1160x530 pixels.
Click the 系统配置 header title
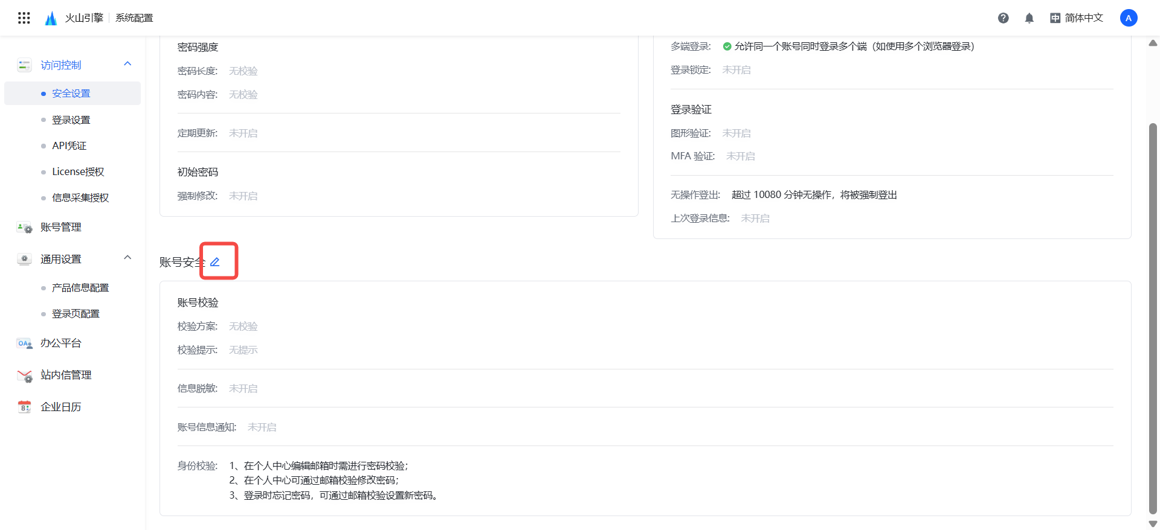134,18
